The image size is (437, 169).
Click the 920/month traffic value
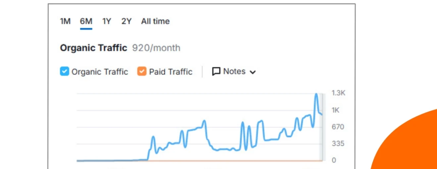click(156, 48)
